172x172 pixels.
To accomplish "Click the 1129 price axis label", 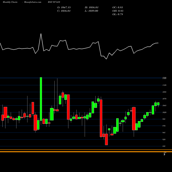I will 164,85.
